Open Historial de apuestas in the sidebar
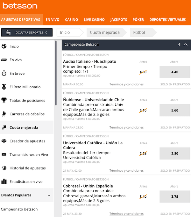The image size is (191, 217). pos(27,168)
